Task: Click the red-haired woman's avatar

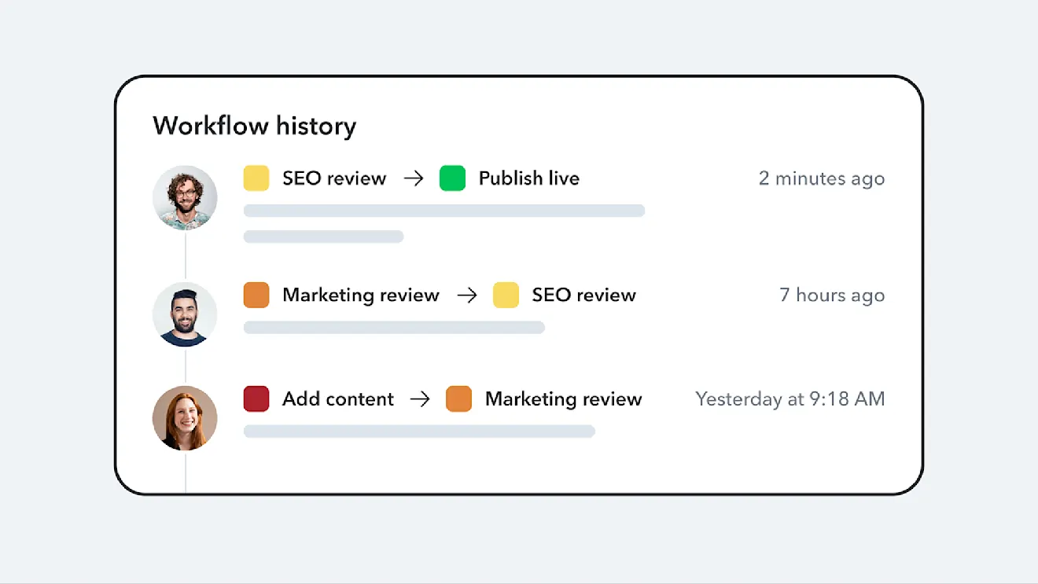Action: coord(185,418)
